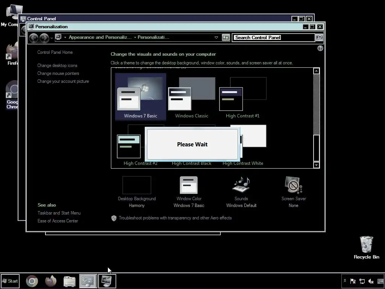Open Taskbar and Start Menu link
Screen dimensions: 385x289
[x=59, y=213]
